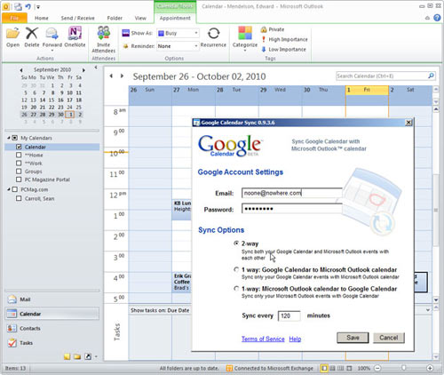Go to next week arrow

[122, 76]
